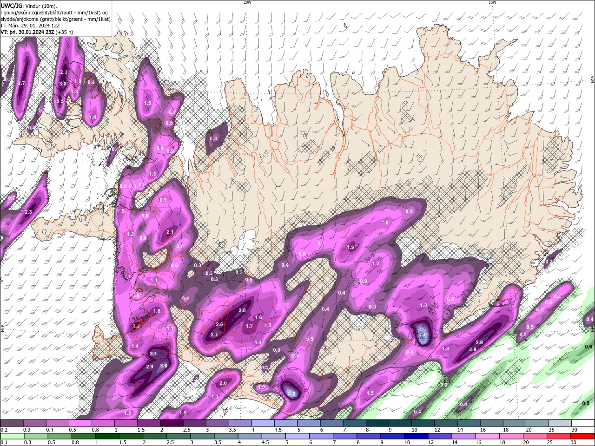Click the black '0.6' rain value
The image size is (595, 446).
tap(588, 347)
